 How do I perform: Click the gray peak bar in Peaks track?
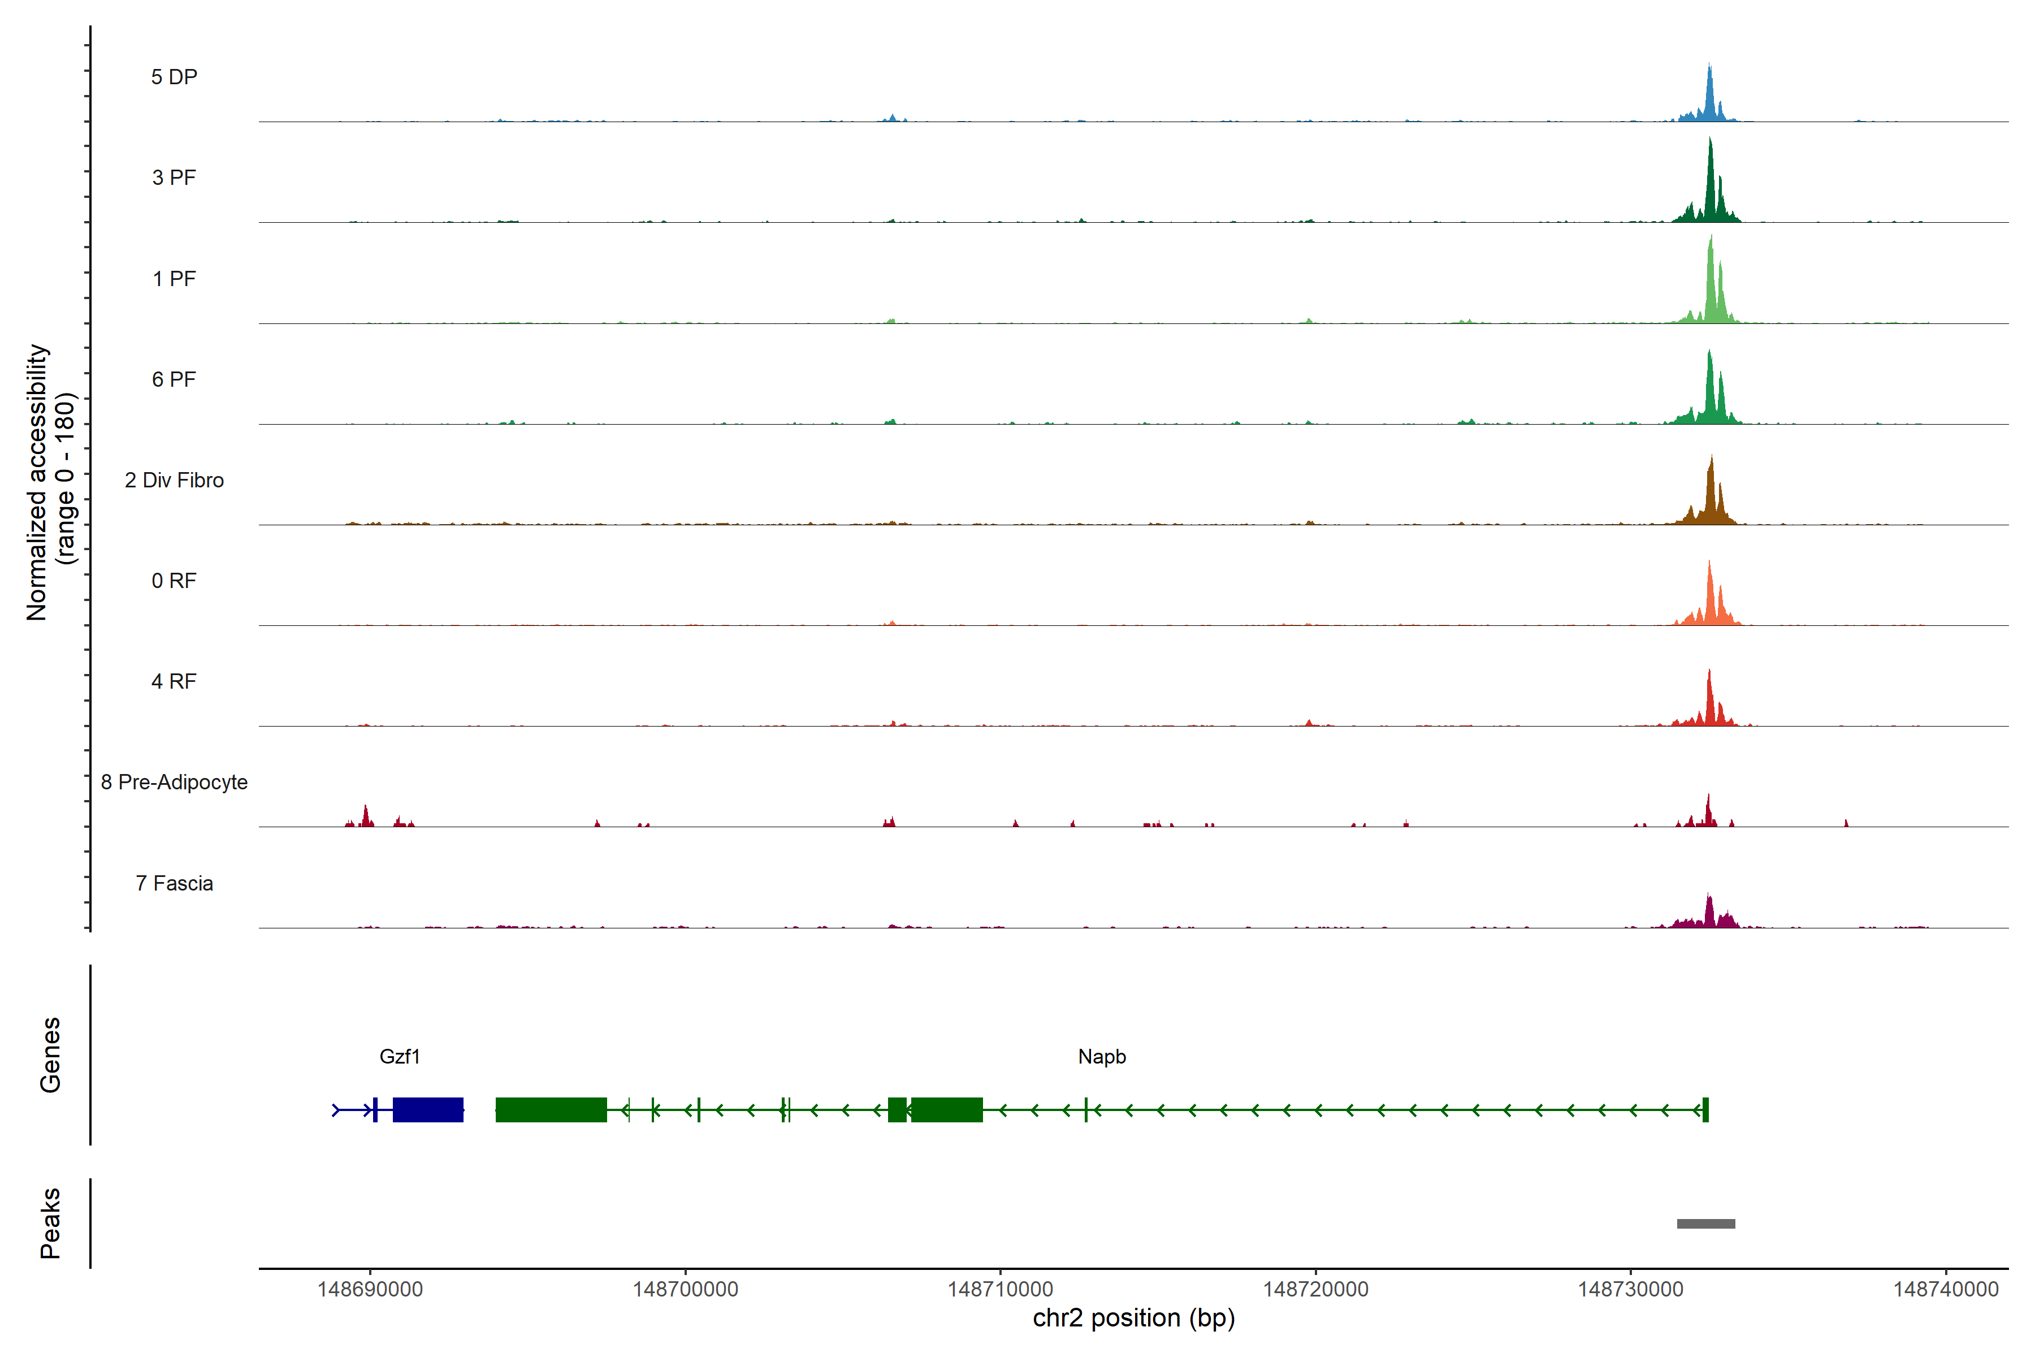[x=1705, y=1224]
